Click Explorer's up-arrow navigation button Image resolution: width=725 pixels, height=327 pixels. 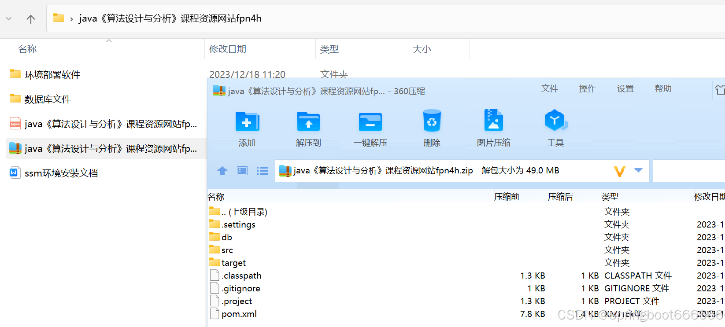31,19
